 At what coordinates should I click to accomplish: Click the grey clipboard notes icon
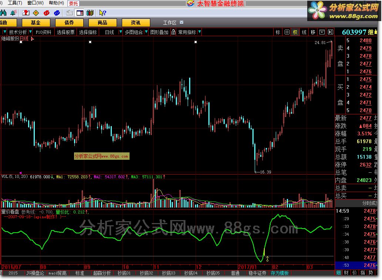(70, 13)
